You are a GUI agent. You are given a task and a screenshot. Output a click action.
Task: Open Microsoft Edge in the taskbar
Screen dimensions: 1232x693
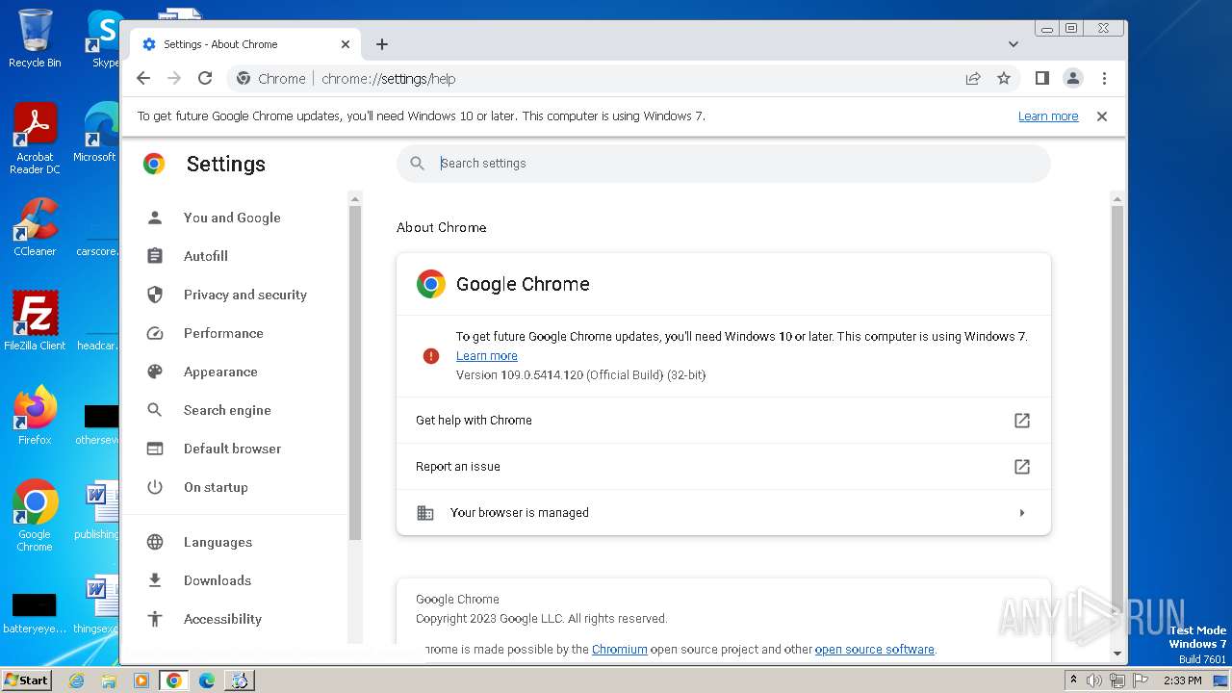[x=206, y=680]
